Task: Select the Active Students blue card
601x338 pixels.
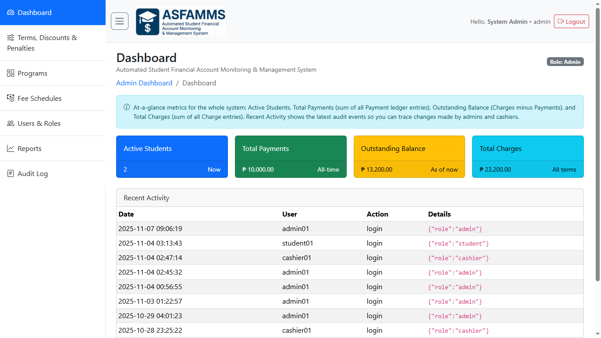Action: pos(172,157)
